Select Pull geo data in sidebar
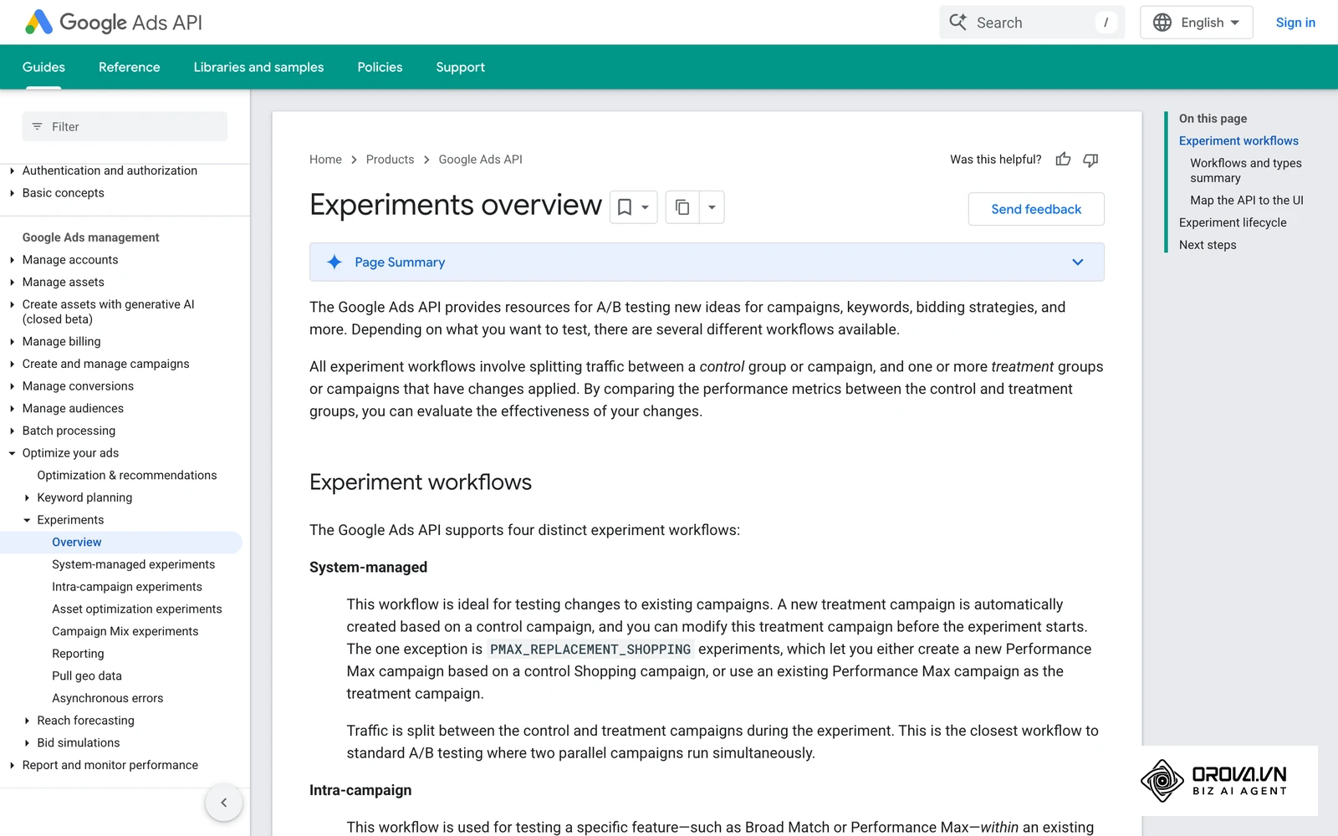This screenshot has width=1338, height=836. tap(87, 676)
